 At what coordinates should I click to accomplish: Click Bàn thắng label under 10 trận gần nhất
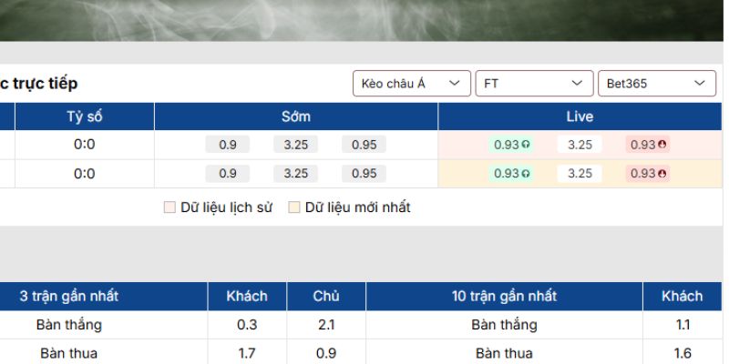pos(505,325)
